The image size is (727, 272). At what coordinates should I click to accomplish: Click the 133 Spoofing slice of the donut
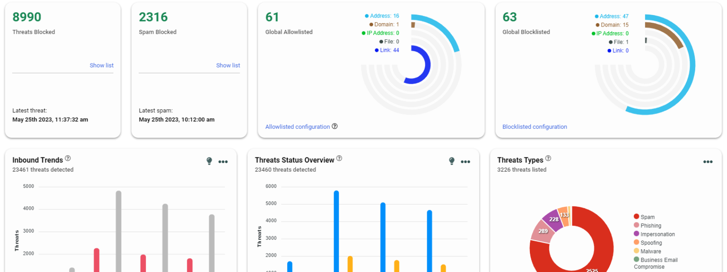pyautogui.click(x=563, y=216)
